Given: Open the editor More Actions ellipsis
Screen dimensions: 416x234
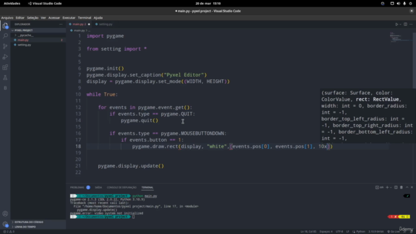Looking at the screenshot, I should pos(411,24).
